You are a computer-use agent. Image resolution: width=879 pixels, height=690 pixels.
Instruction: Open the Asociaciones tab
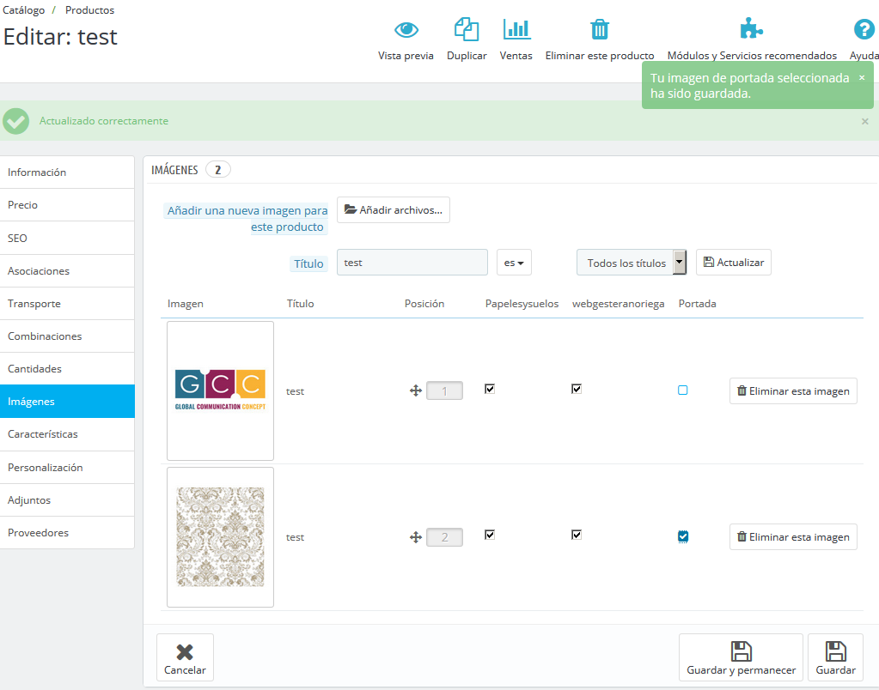click(x=67, y=271)
